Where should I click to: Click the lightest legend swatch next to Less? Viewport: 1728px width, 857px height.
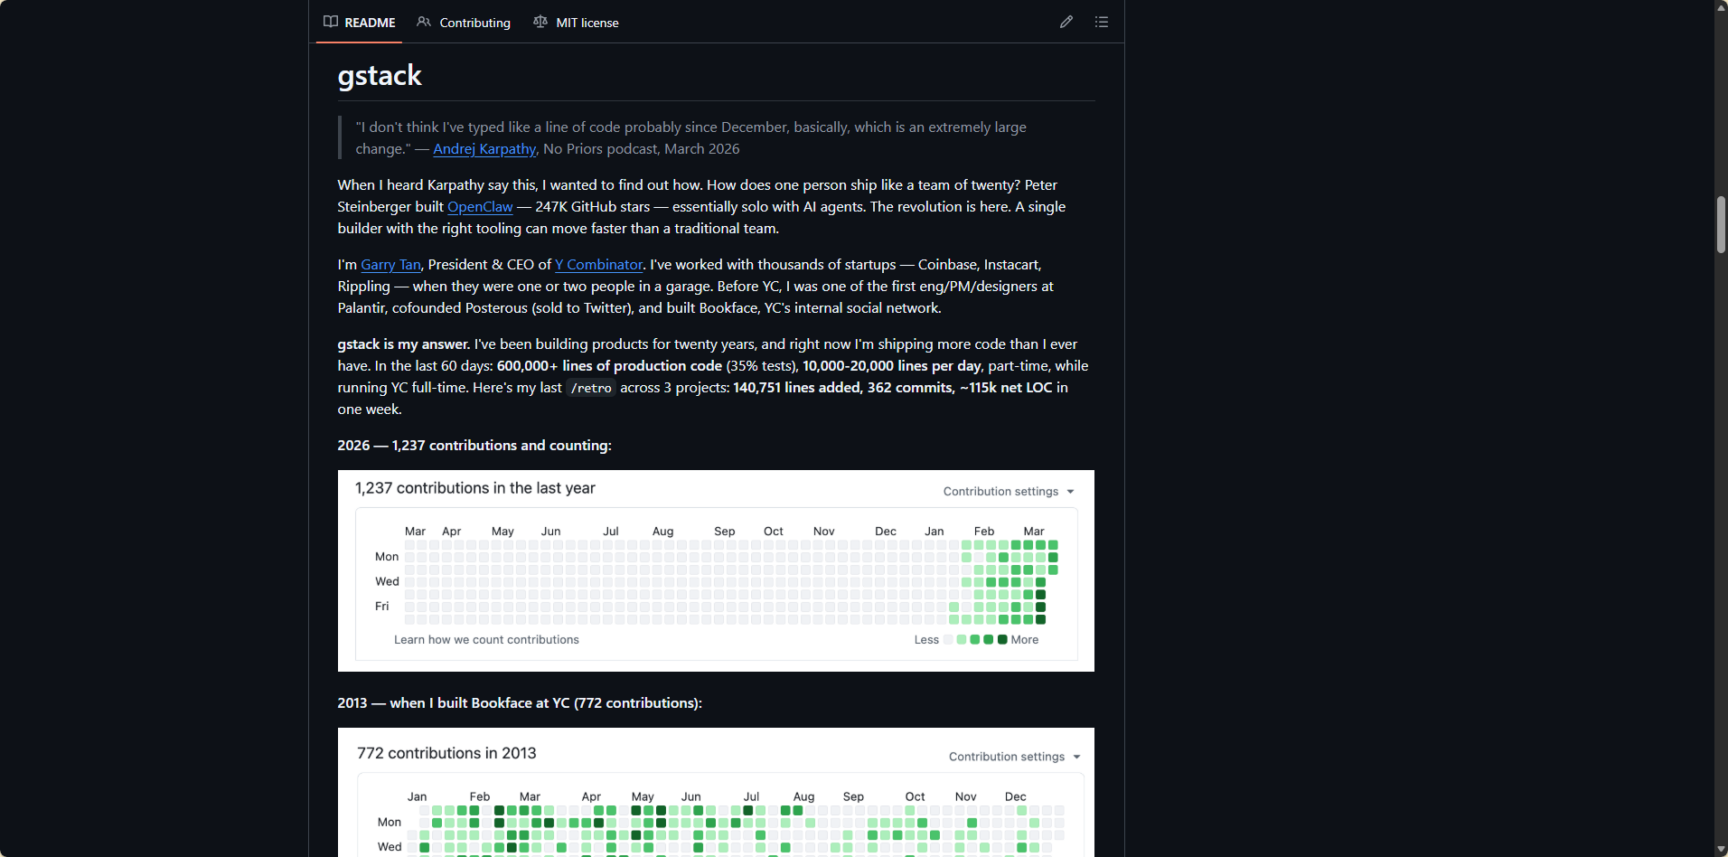pyautogui.click(x=948, y=639)
